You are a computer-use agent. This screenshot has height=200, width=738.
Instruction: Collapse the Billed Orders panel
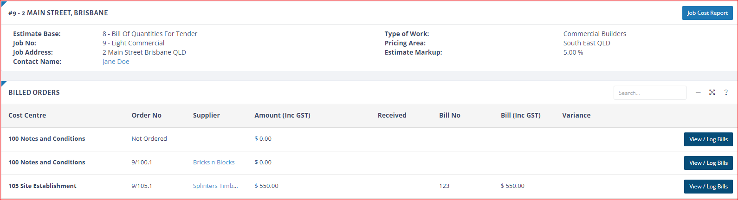tap(698, 93)
